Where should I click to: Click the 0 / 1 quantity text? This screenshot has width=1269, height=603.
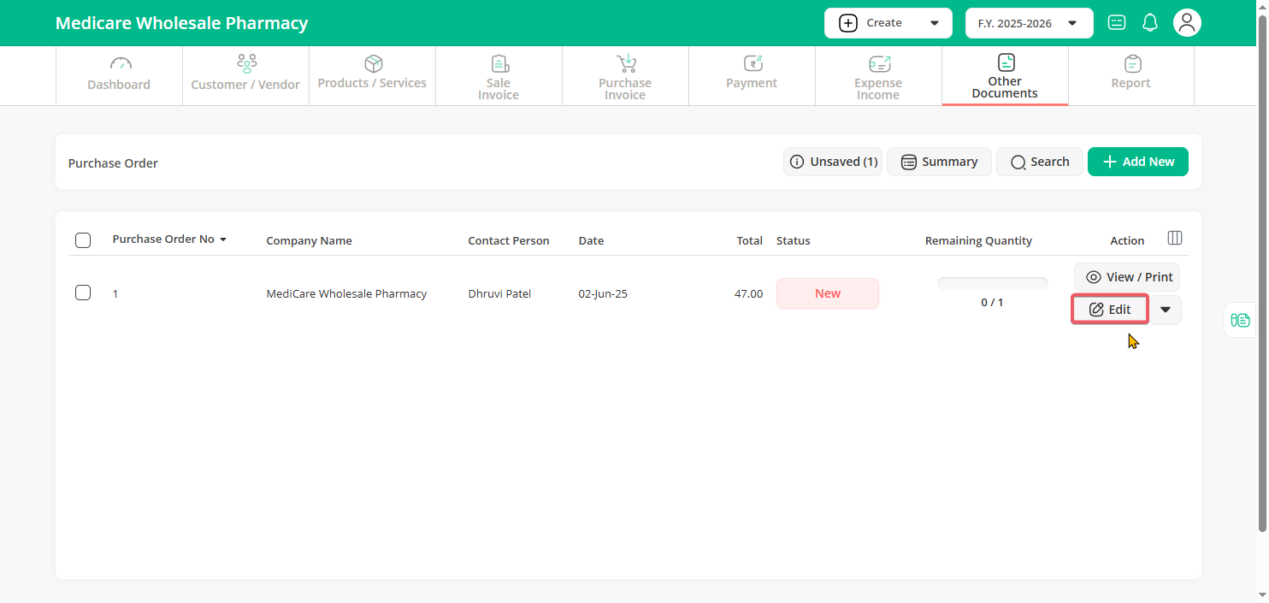[x=993, y=303]
